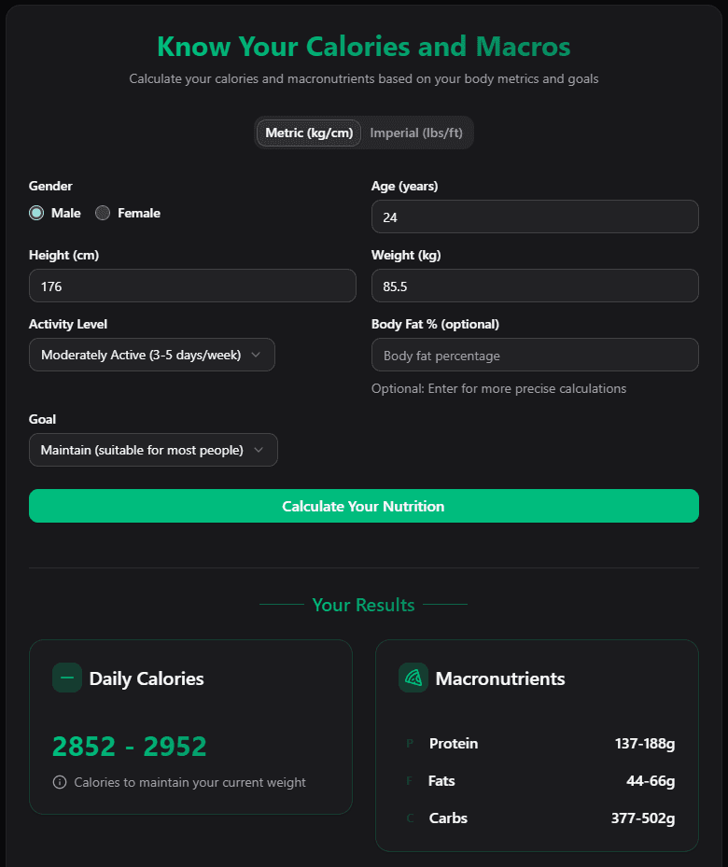
Task: Expand the Moderately Active selector
Action: 151,355
